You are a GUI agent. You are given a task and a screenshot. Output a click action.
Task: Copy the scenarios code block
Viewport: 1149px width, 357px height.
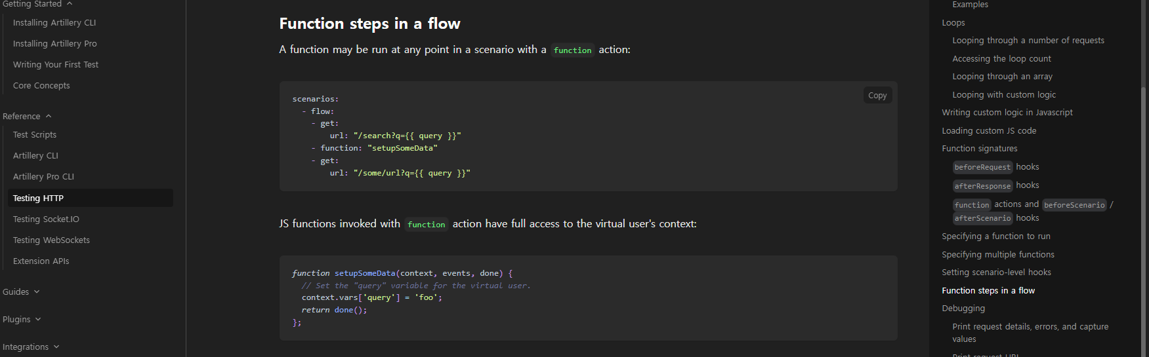point(877,95)
